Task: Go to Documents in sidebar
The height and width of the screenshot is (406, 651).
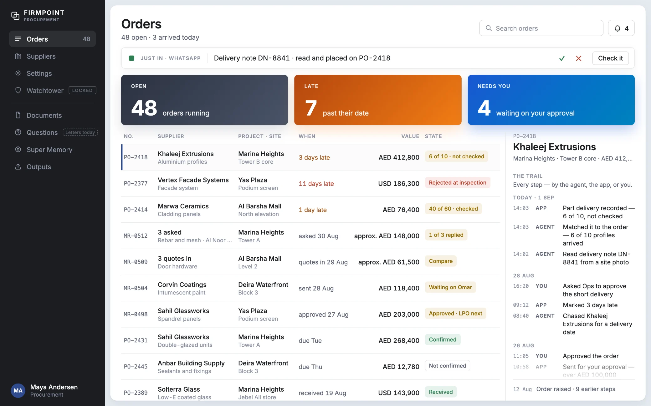Action: 52,115
